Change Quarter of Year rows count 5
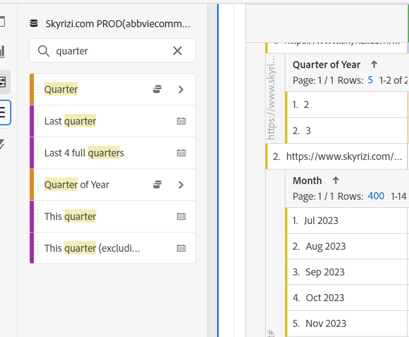409x337 pixels. tap(370, 80)
